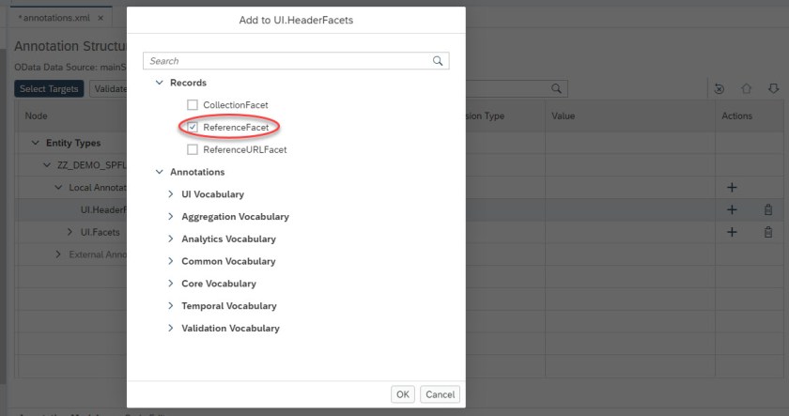Switch to the annotations.xml tab
The height and width of the screenshot is (416, 789).
point(54,18)
